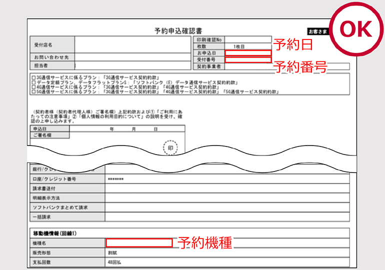The image size is (385, 270).
Task: Click the empty field beside 一括請求
Action: point(227,217)
